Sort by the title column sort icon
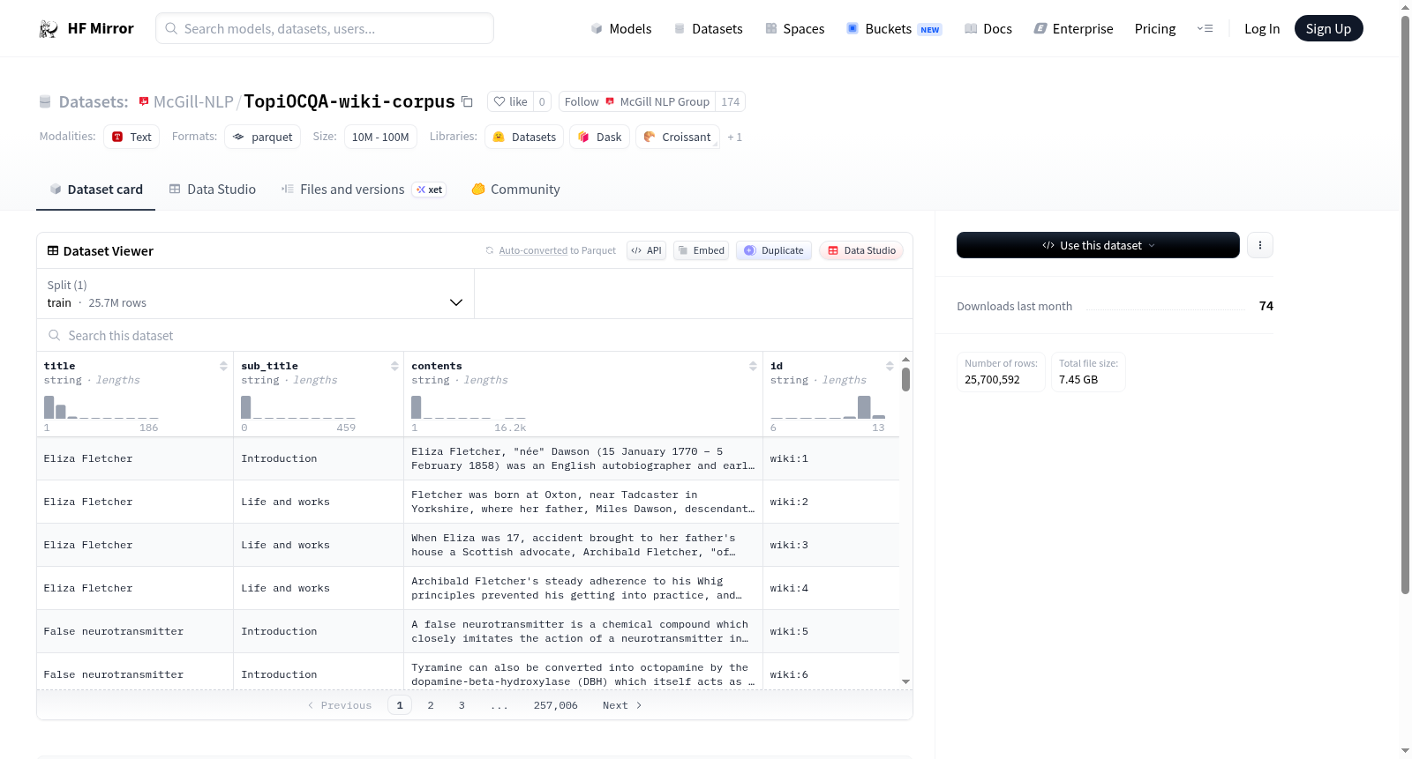 pyautogui.click(x=223, y=366)
